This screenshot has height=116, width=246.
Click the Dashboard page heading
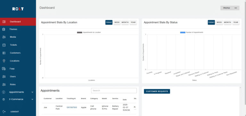tap(47, 8)
